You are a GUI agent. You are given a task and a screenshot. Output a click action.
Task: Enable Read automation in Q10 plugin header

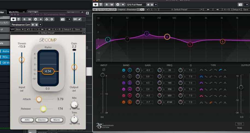pos(107,5)
